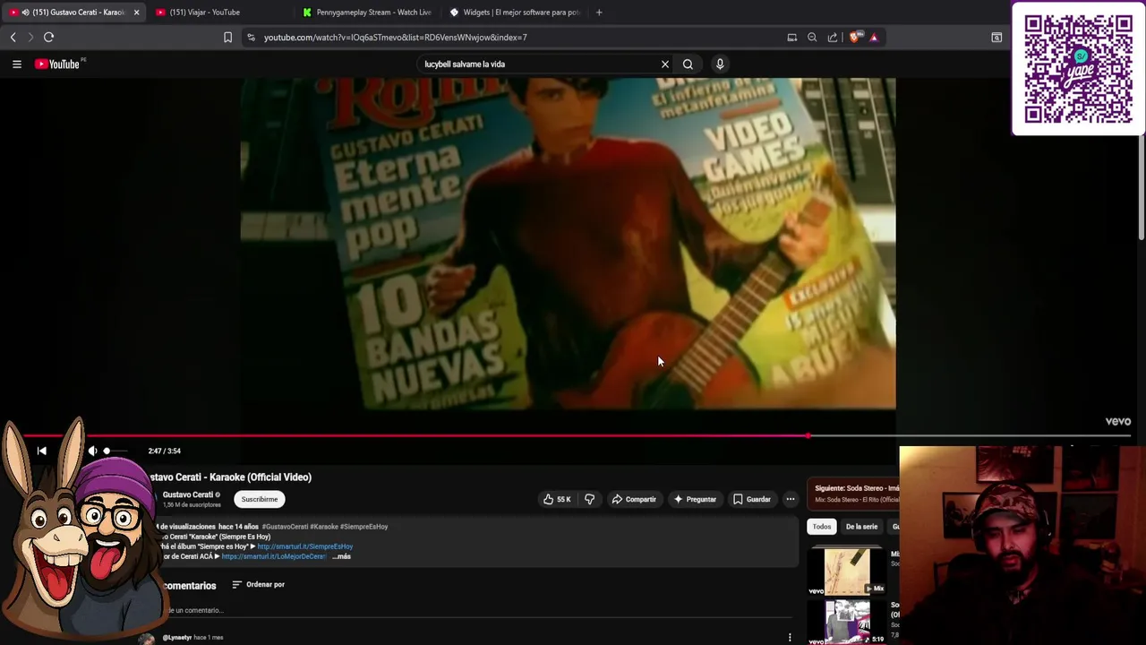Like the video (55 K thumbs up)

556,499
